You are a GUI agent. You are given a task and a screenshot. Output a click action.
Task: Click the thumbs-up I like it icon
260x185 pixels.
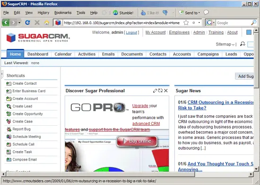point(143,13)
